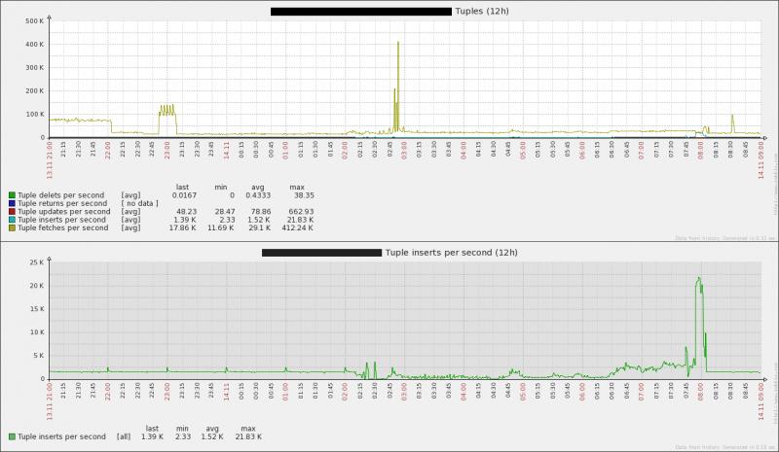Click 21.83 K max in bottom legend
The height and width of the screenshot is (452, 779).
[248, 436]
